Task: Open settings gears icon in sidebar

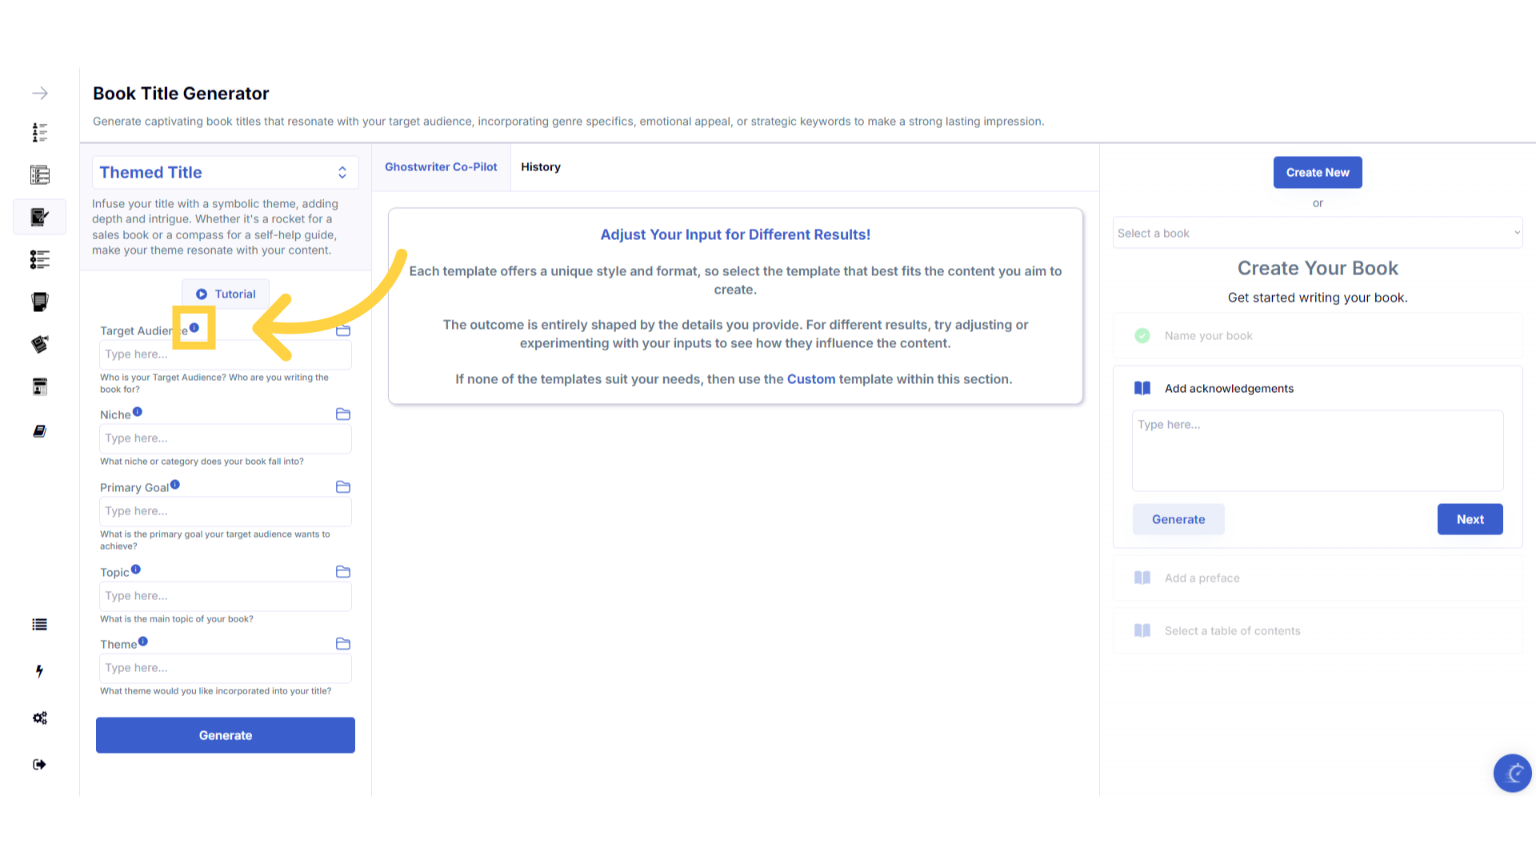Action: pos(40,718)
